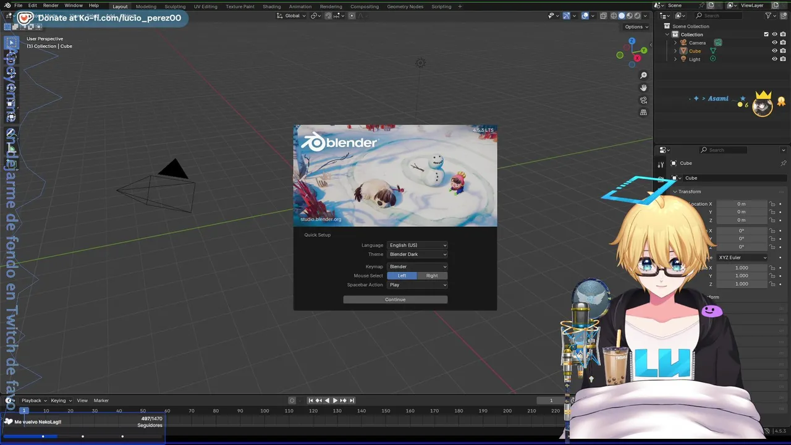Hide Cube in viewport with eye icon

point(774,51)
